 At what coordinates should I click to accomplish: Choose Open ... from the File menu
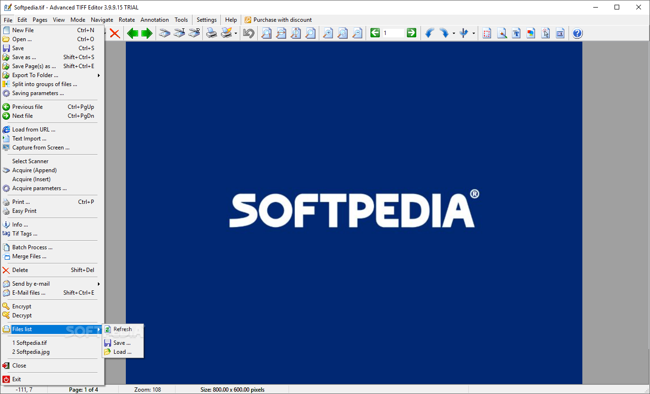pyautogui.click(x=53, y=39)
